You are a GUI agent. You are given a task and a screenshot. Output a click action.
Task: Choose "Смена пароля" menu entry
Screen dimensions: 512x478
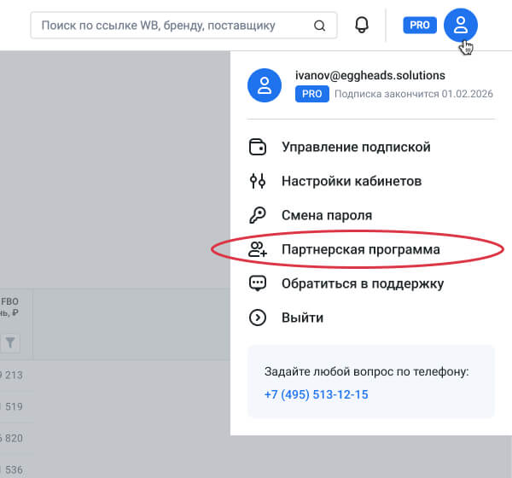[x=327, y=215]
